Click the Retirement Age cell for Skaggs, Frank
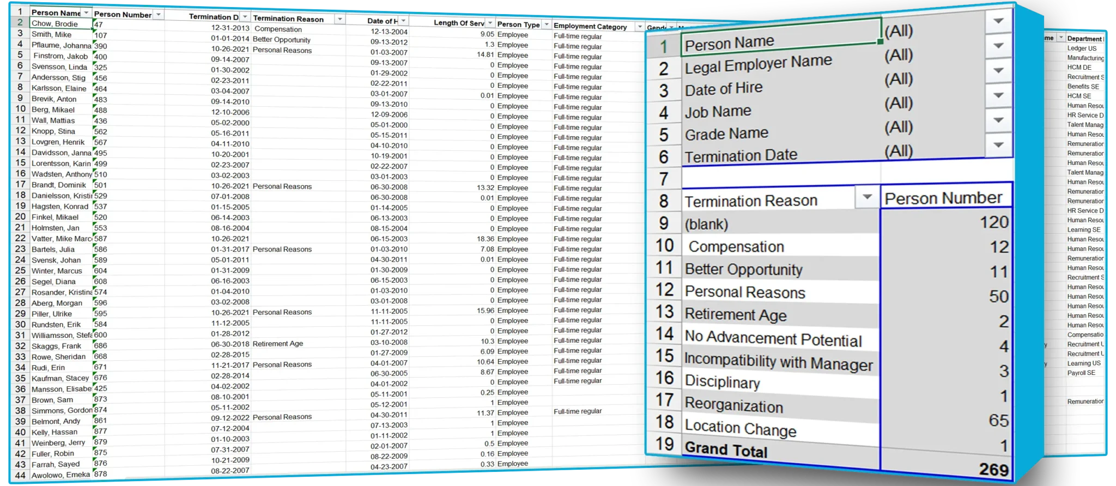1116x486 pixels. pyautogui.click(x=277, y=344)
